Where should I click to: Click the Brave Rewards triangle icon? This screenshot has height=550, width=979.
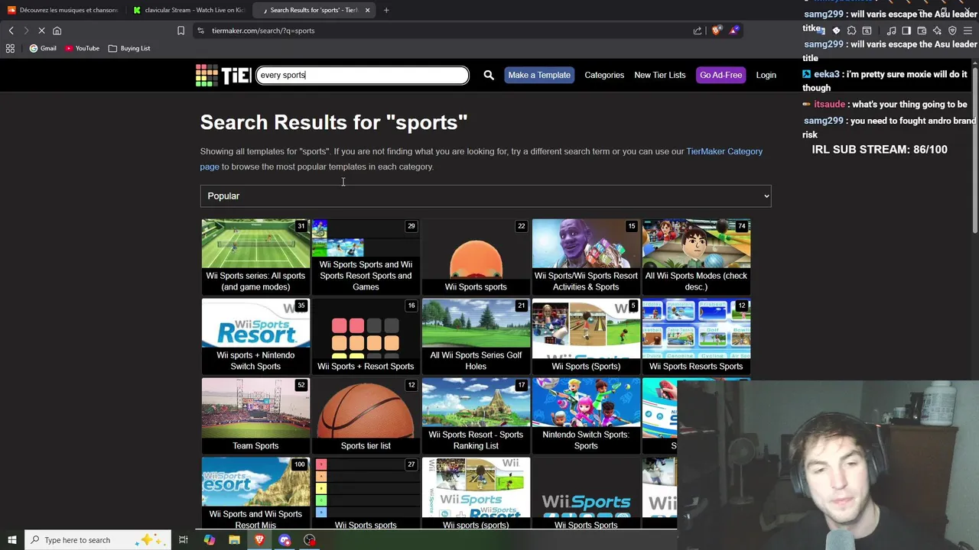click(734, 31)
